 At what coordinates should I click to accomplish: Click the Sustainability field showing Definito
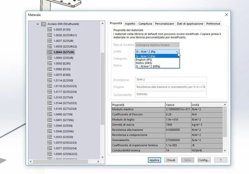click(x=171, y=94)
